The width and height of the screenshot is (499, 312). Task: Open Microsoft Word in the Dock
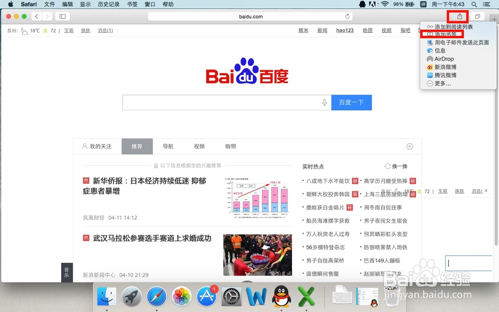(256, 296)
